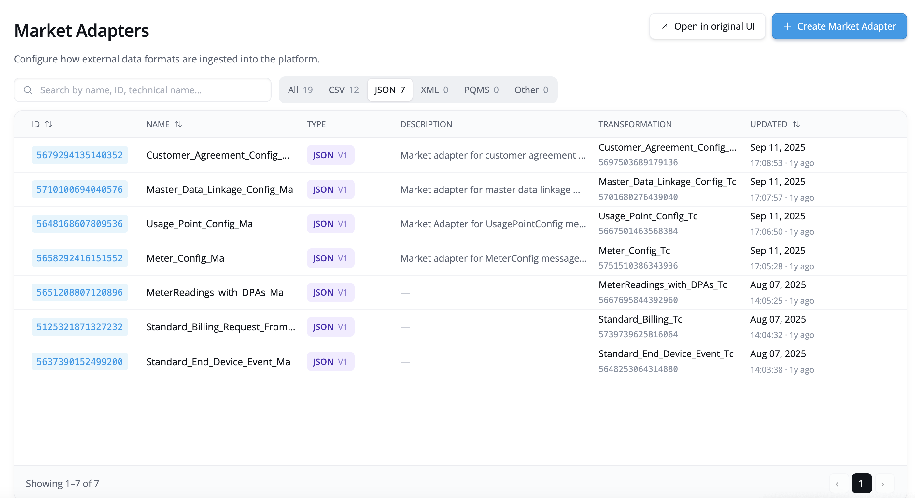Click TRANSFORMATION column header
The height and width of the screenshot is (498, 915).
click(635, 124)
